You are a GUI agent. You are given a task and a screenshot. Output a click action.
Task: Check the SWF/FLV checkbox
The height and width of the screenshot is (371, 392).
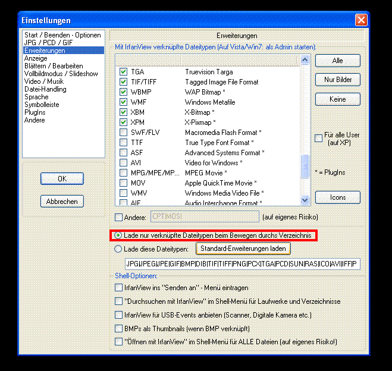point(123,132)
